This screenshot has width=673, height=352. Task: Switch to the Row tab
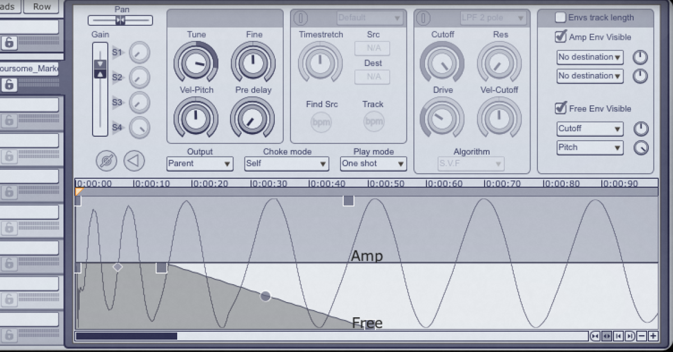[42, 7]
